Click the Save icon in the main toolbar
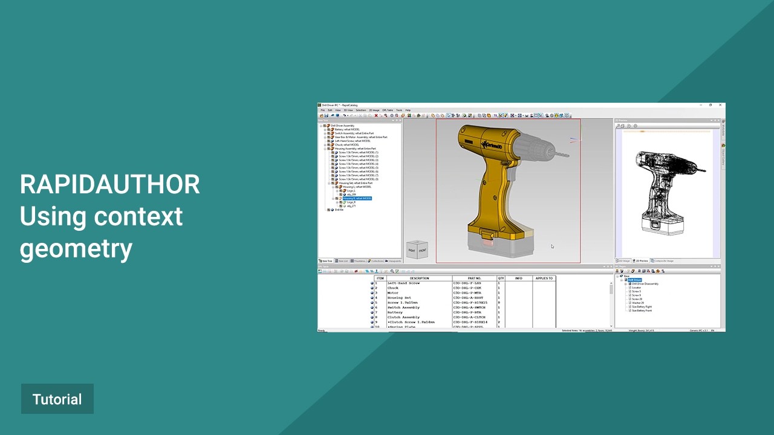The image size is (774, 435). 327,115
